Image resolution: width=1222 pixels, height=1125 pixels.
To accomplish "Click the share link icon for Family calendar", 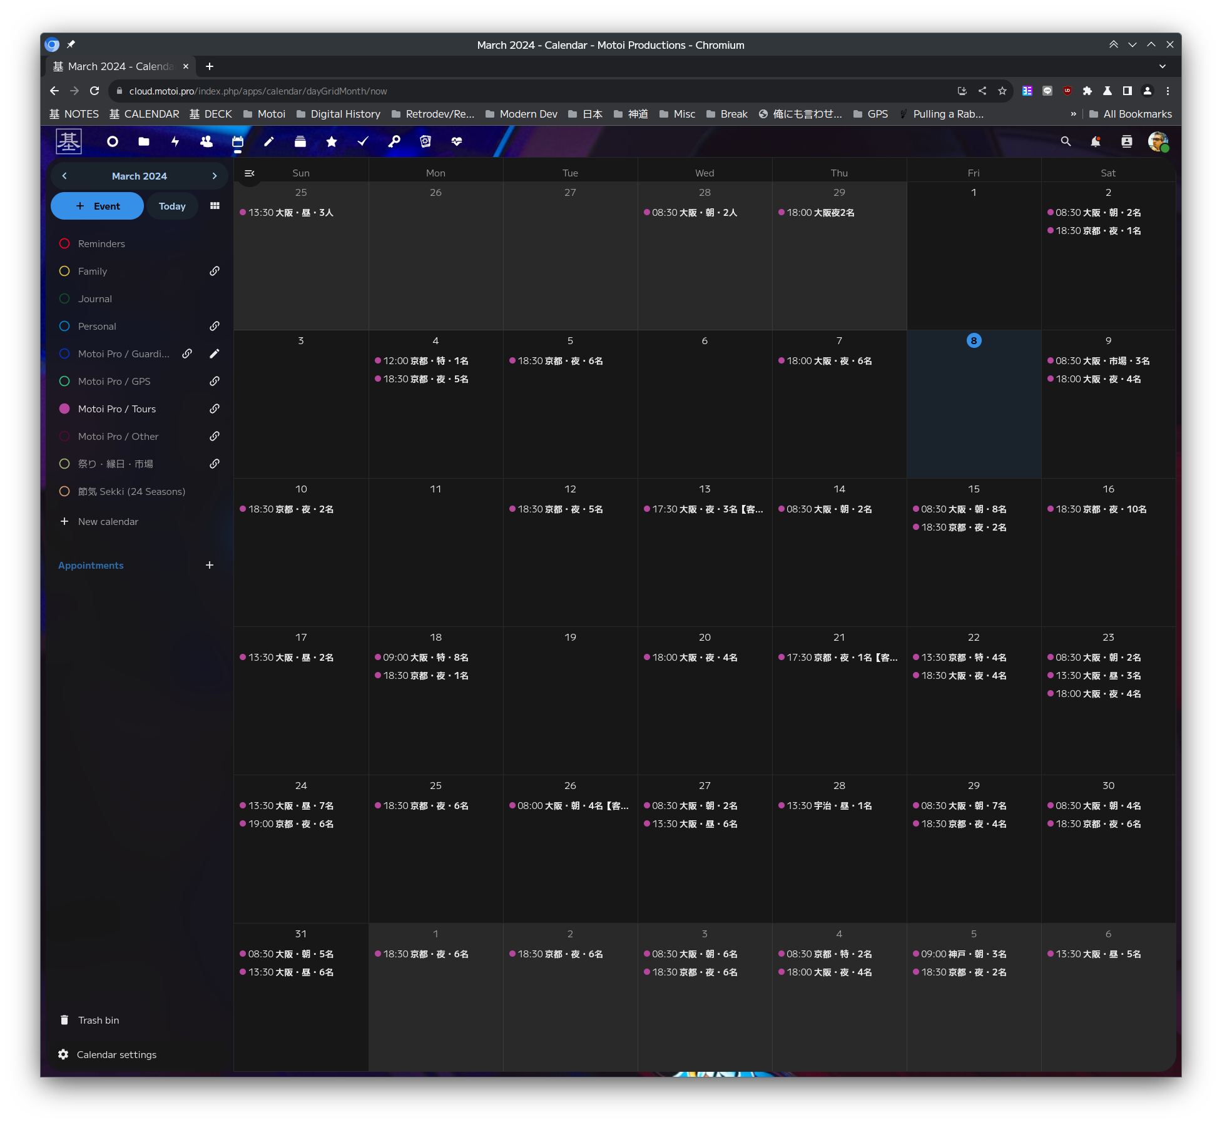I will tap(214, 271).
